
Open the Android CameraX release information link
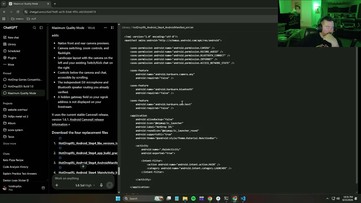[78, 122]
